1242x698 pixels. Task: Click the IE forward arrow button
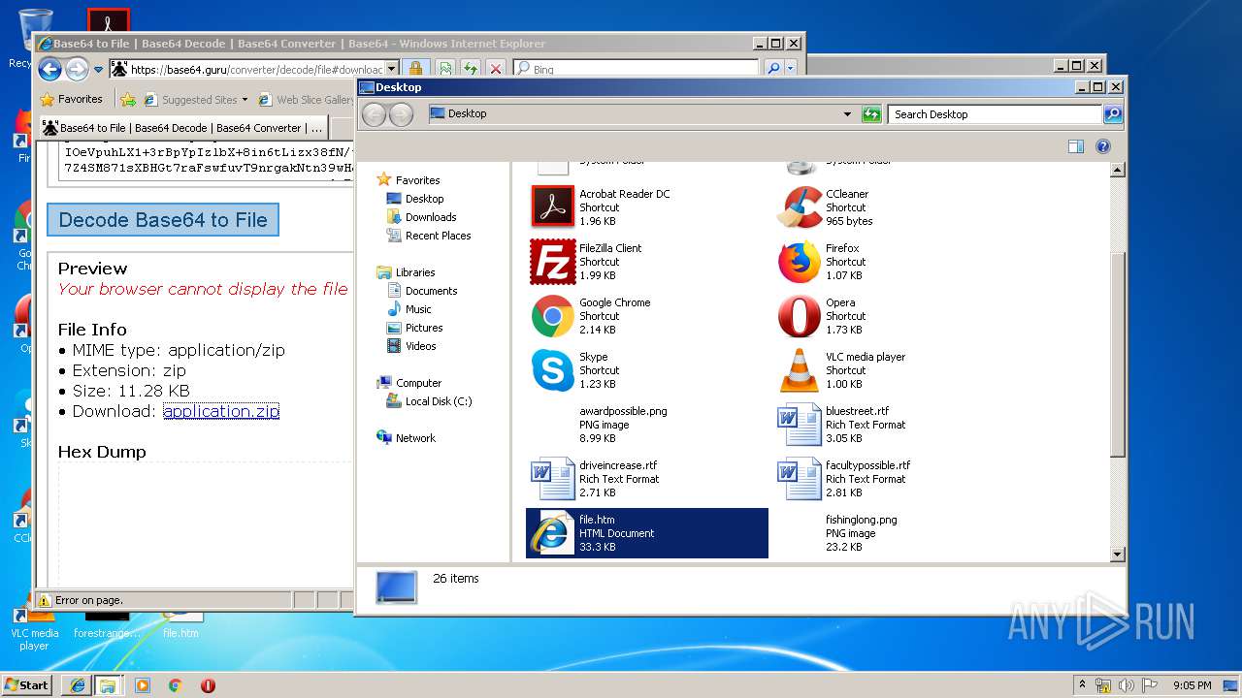[x=77, y=69]
